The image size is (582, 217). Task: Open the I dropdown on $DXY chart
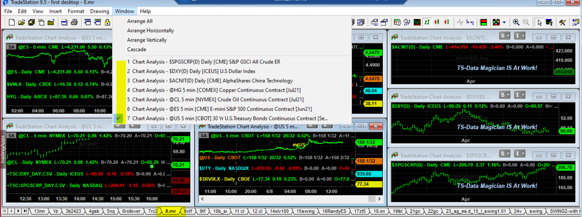[519, 95]
